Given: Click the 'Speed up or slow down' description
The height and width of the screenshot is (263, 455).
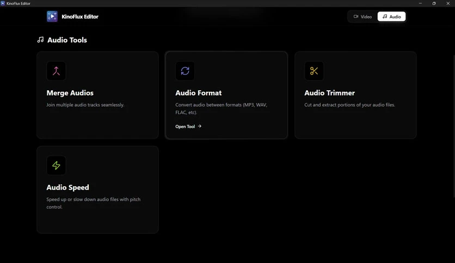Looking at the screenshot, I should coord(94,203).
